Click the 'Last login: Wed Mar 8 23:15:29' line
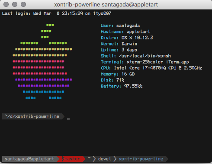The image size is (212, 164). click(57, 13)
